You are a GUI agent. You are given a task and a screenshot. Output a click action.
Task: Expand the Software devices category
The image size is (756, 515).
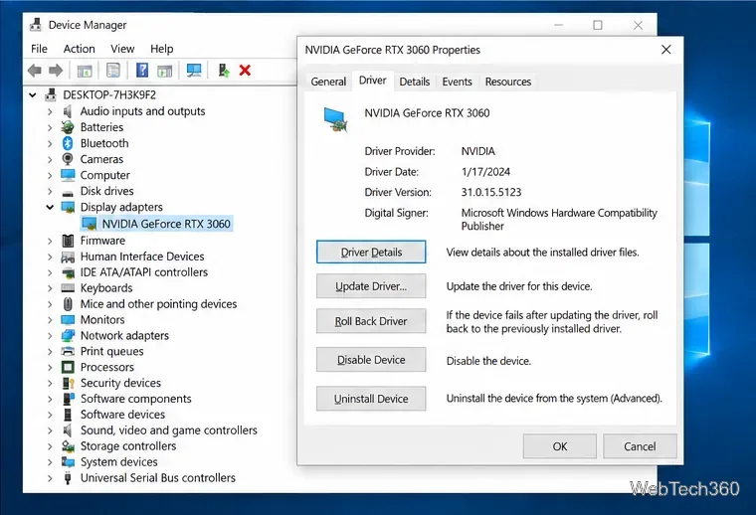(50, 415)
